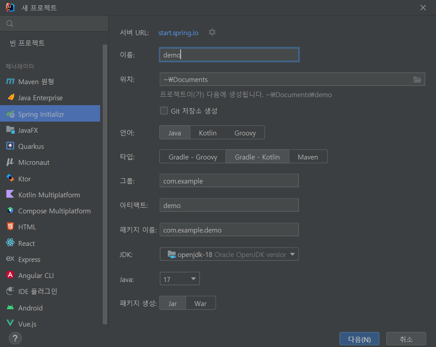Click Next button 다음(N)

pyautogui.click(x=359, y=339)
